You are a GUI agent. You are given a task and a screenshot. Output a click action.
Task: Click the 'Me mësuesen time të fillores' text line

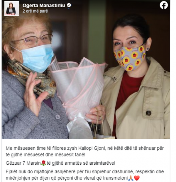coord(85,148)
